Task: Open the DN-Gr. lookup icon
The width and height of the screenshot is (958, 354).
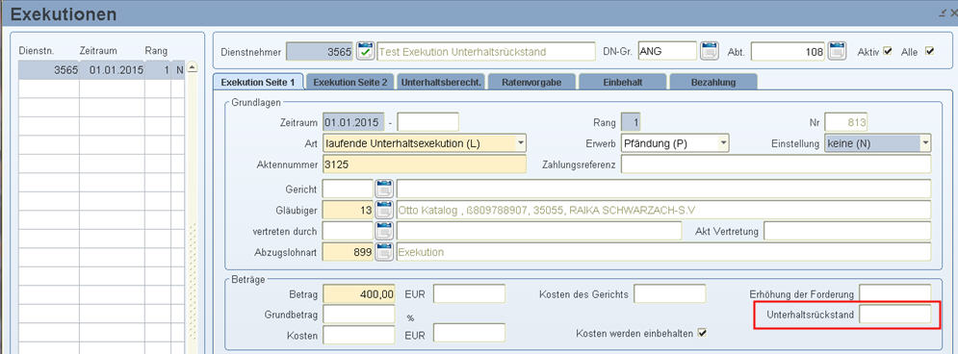Action: (x=709, y=51)
